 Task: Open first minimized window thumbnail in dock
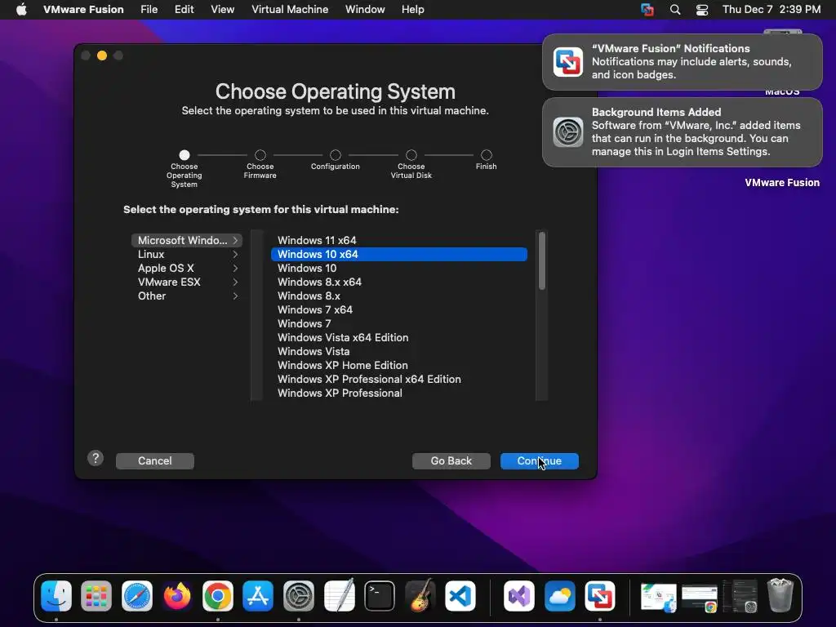(x=658, y=597)
